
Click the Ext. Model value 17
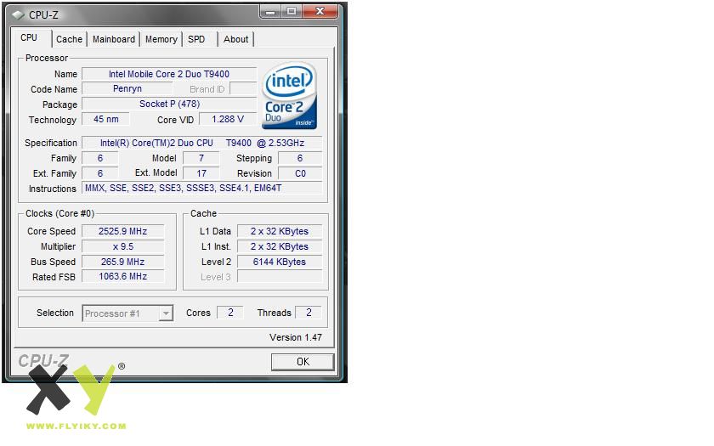[x=201, y=173]
